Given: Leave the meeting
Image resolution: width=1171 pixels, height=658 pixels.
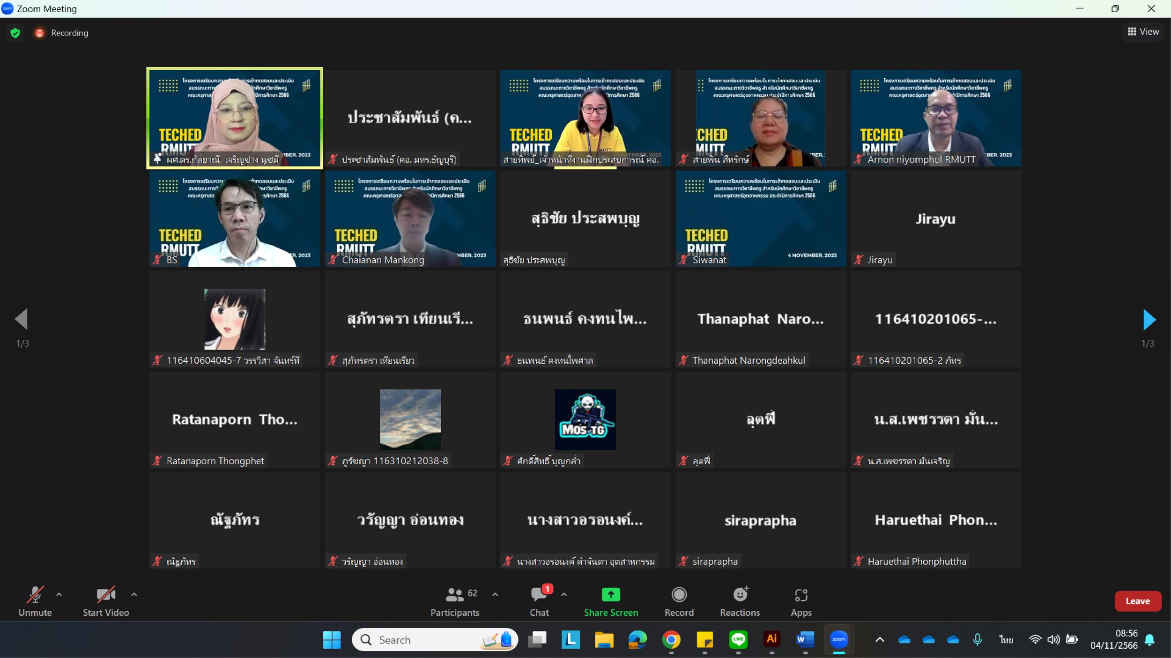Looking at the screenshot, I should (x=1138, y=601).
